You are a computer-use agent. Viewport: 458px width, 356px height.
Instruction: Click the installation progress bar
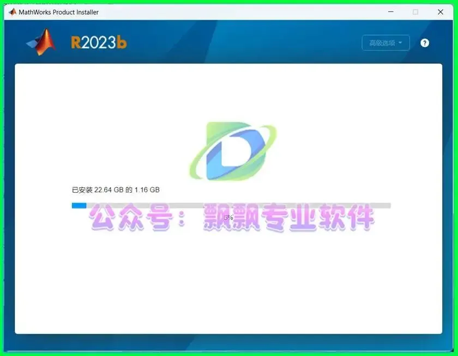231,206
